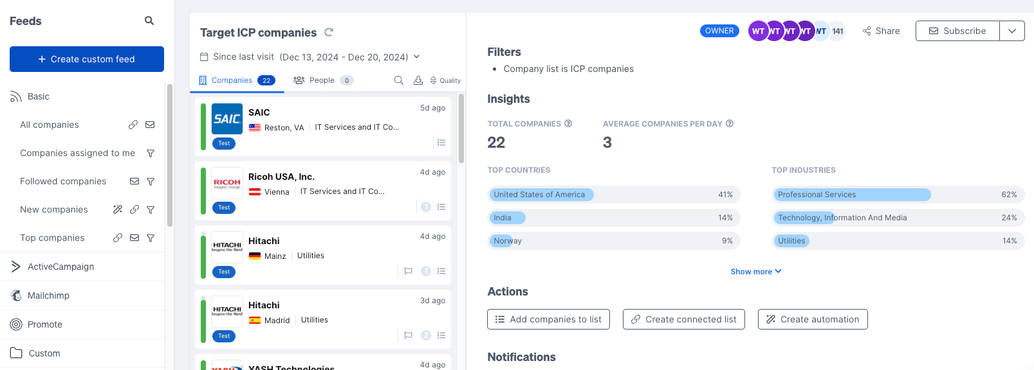The width and height of the screenshot is (1034, 370).
Task: Click the Share button
Action: tap(881, 31)
